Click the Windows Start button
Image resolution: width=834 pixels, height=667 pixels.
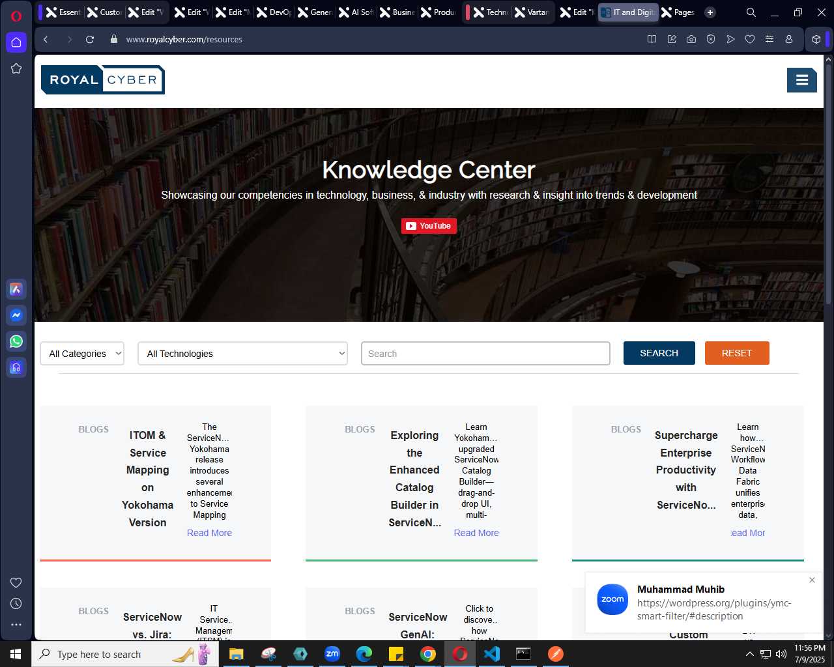tap(16, 654)
